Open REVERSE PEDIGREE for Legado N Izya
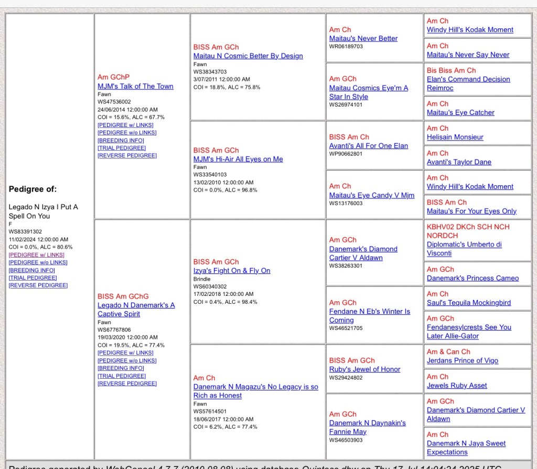 pyautogui.click(x=38, y=285)
